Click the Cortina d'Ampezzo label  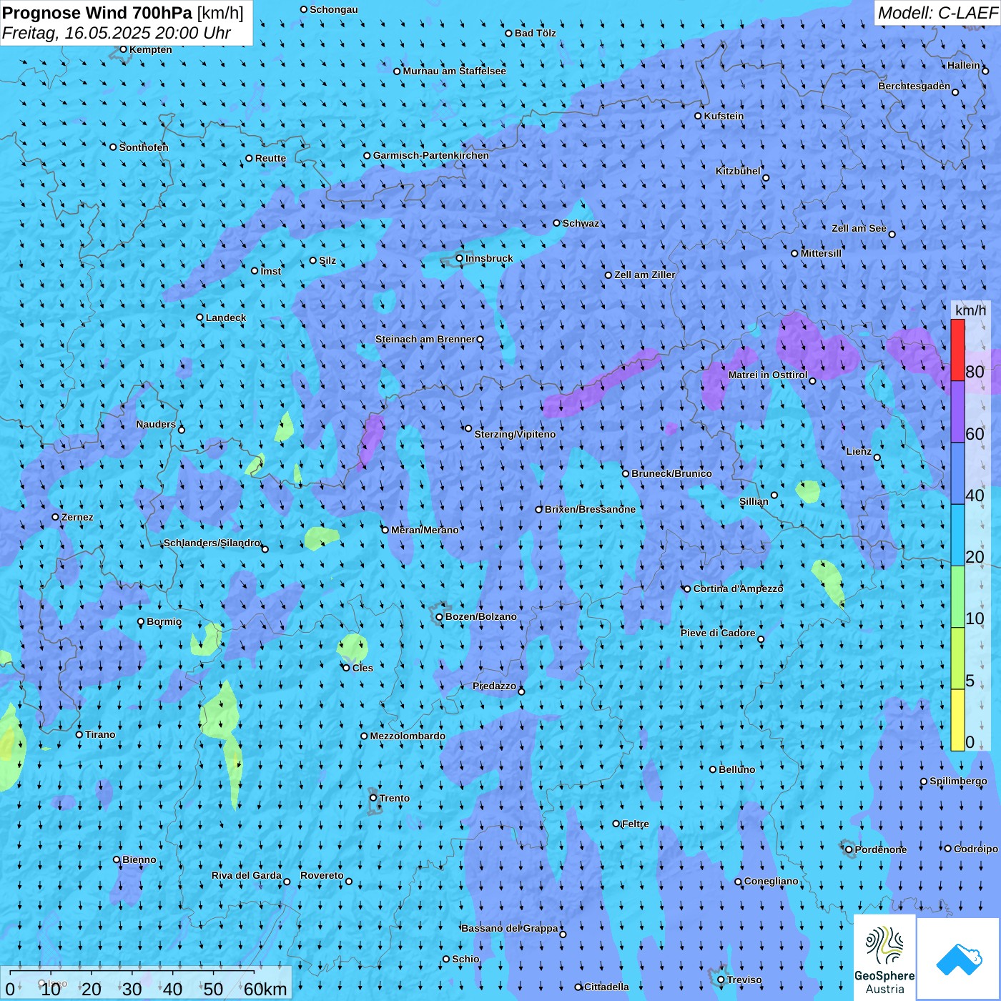(739, 588)
